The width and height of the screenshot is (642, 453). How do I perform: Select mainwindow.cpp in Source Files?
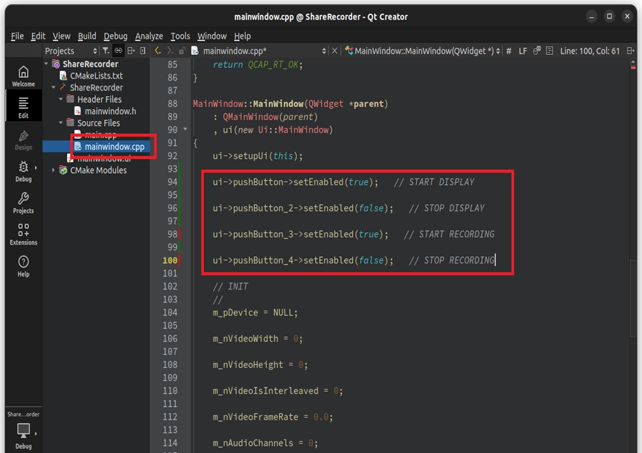(x=114, y=146)
